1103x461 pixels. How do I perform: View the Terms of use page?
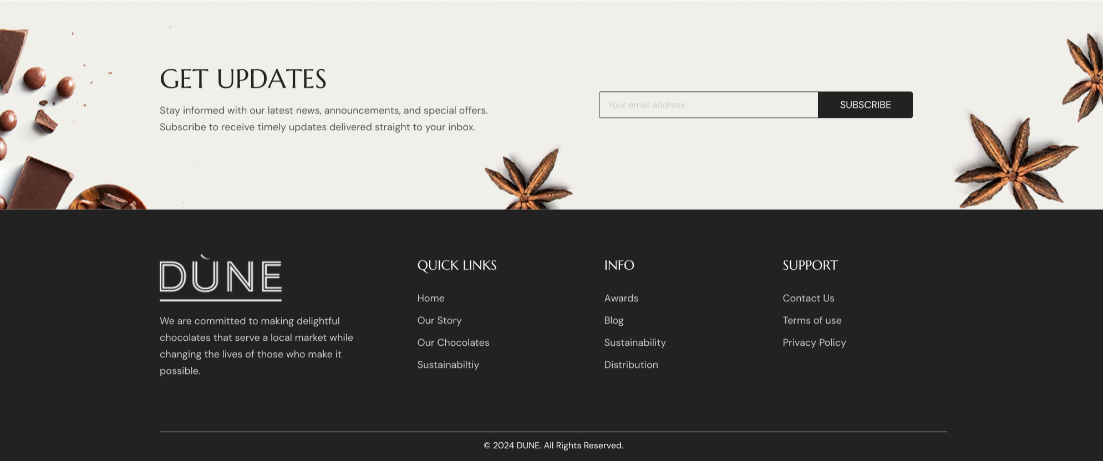[812, 320]
